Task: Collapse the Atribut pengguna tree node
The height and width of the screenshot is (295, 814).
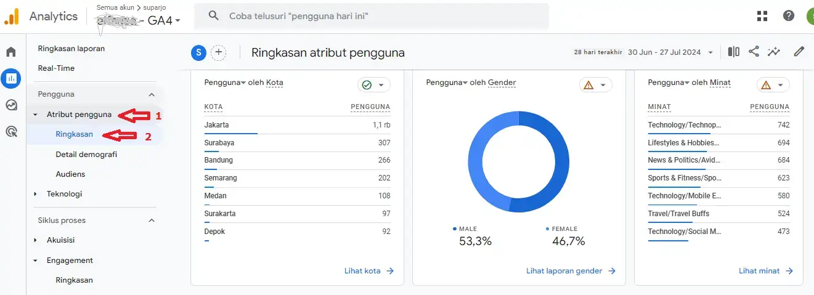Action: pos(35,115)
